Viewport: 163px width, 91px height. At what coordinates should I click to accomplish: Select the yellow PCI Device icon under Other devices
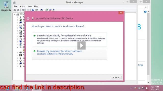pyautogui.click(x=24, y=50)
